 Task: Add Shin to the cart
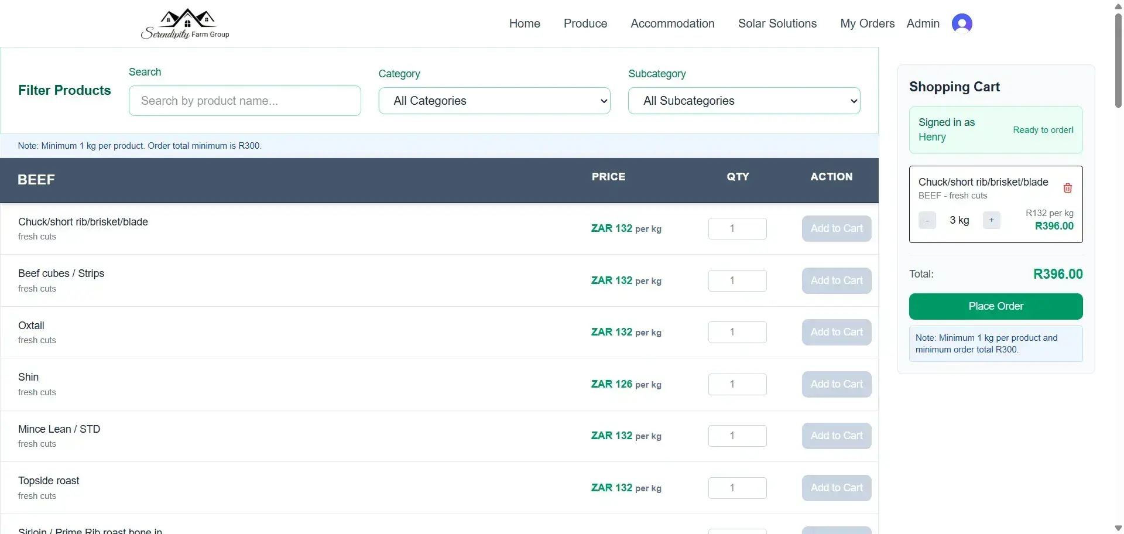[x=836, y=384]
